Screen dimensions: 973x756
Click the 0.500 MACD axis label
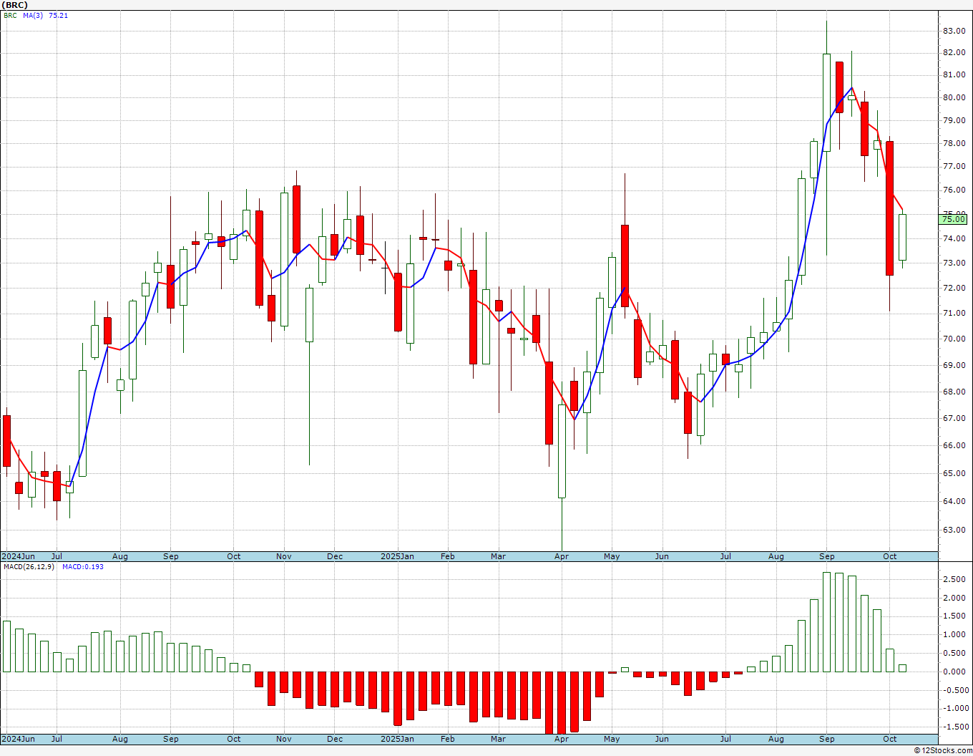coord(954,654)
